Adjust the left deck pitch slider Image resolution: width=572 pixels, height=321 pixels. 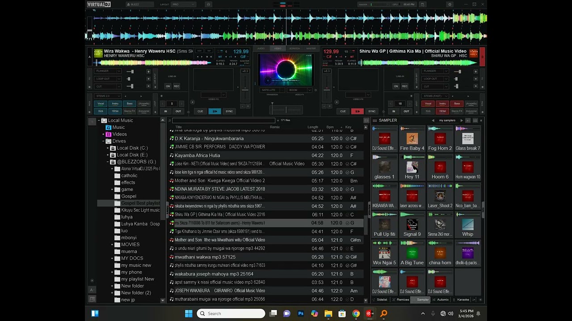coord(245,88)
